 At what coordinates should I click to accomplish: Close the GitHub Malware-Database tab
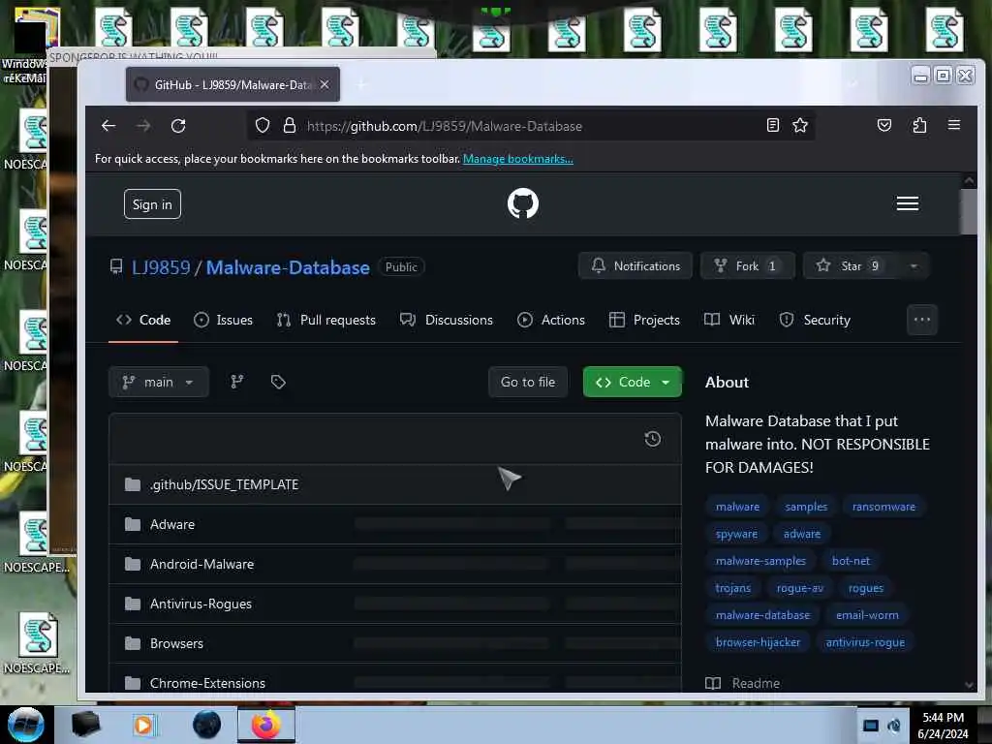325,84
